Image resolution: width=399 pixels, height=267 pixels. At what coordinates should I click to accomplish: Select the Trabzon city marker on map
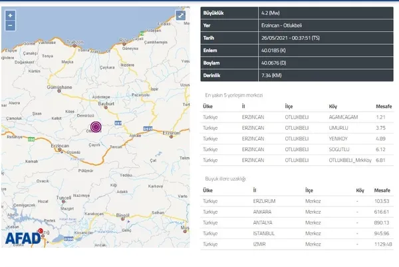(74, 45)
